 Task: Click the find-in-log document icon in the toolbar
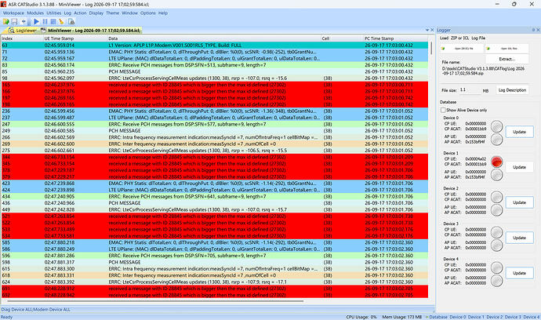pyautogui.click(x=71, y=21)
